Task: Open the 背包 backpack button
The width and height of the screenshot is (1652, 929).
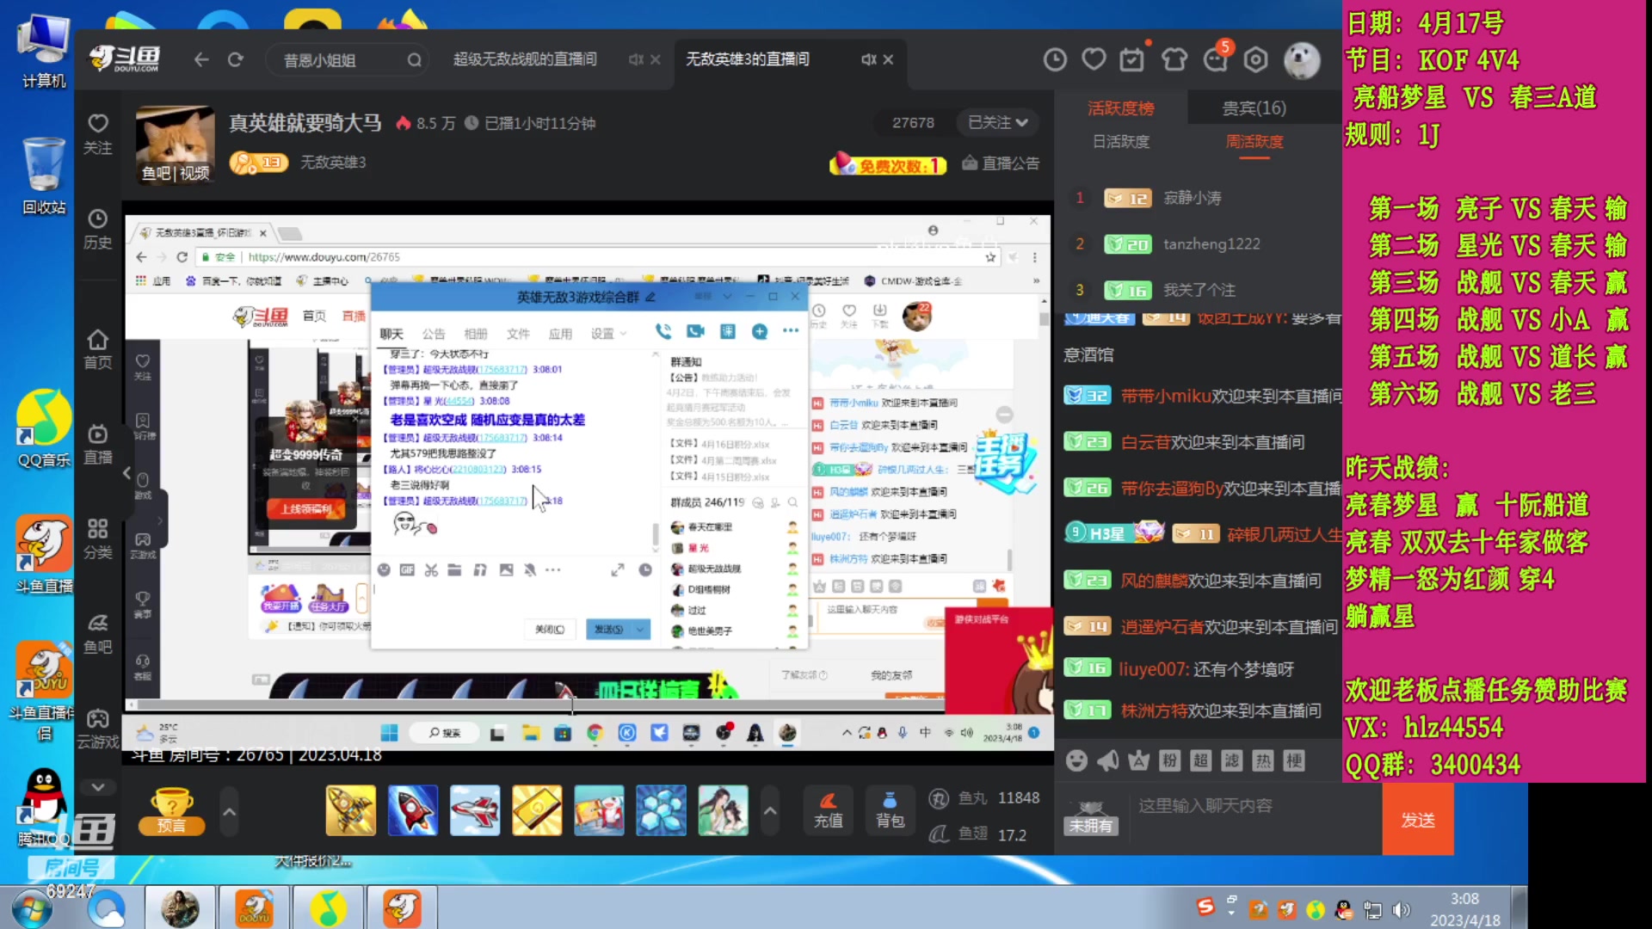Action: point(890,810)
